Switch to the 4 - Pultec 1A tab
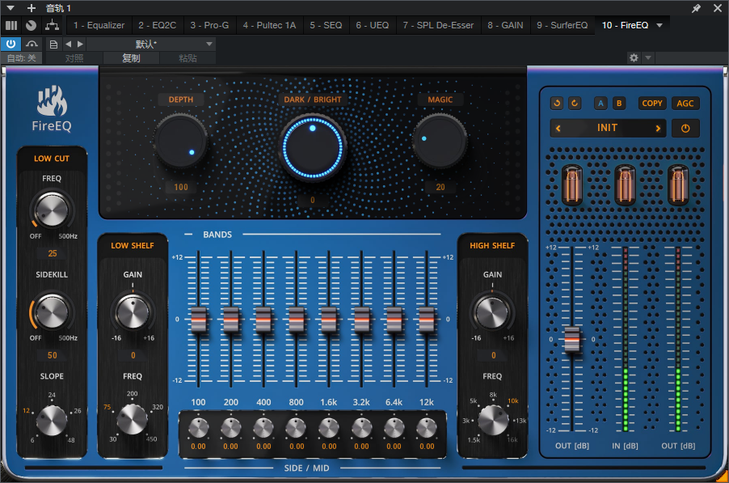The height and width of the screenshot is (483, 729). click(269, 25)
